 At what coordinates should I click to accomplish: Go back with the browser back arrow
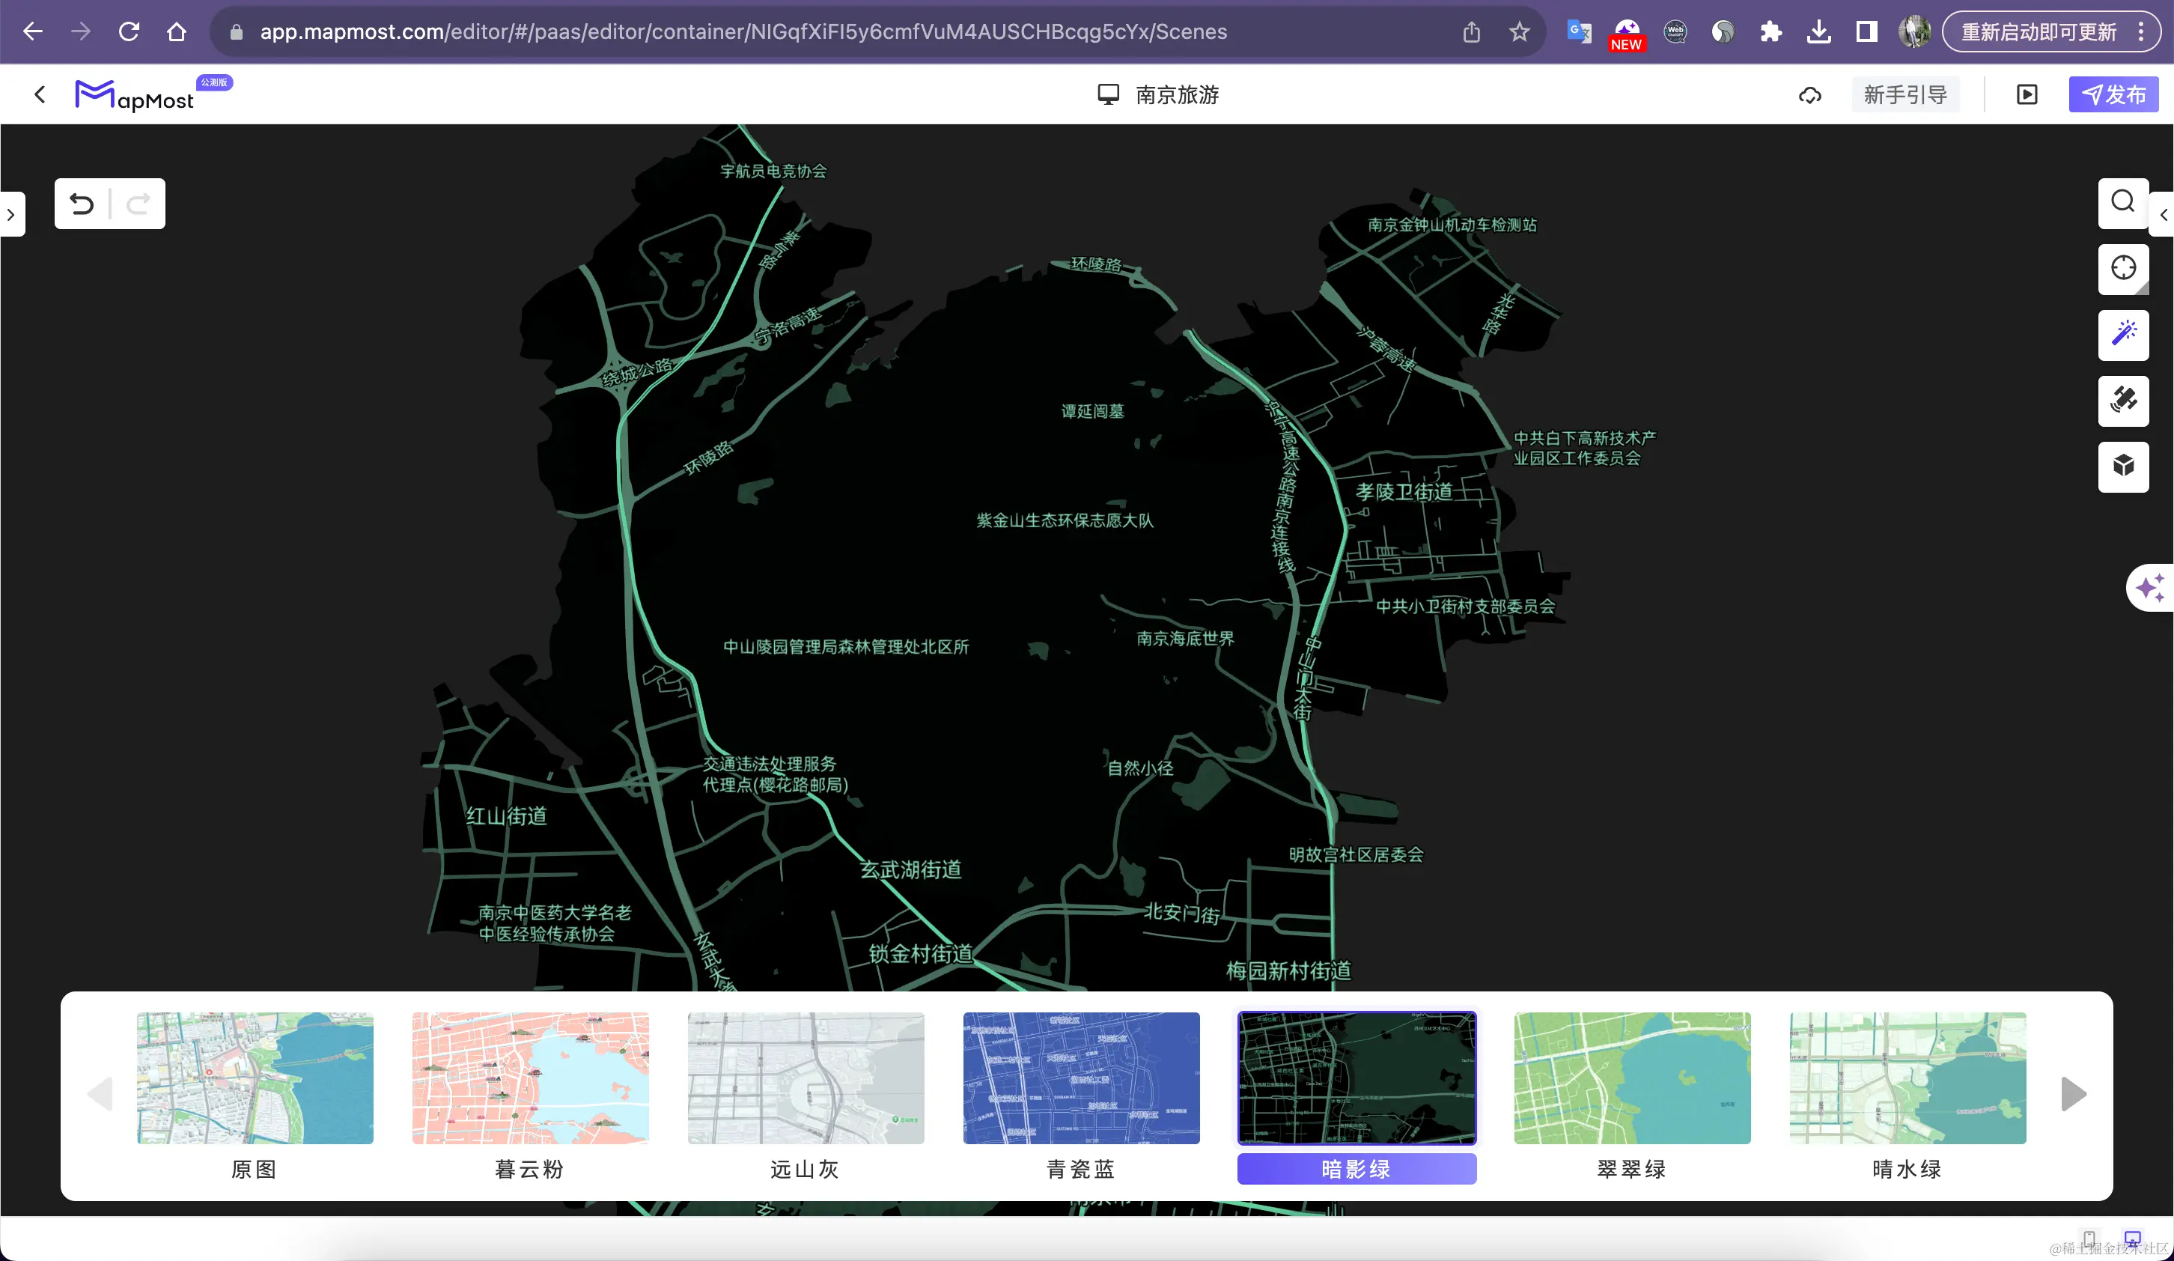[33, 32]
